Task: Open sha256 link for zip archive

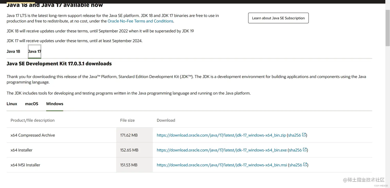Action: point(295,135)
